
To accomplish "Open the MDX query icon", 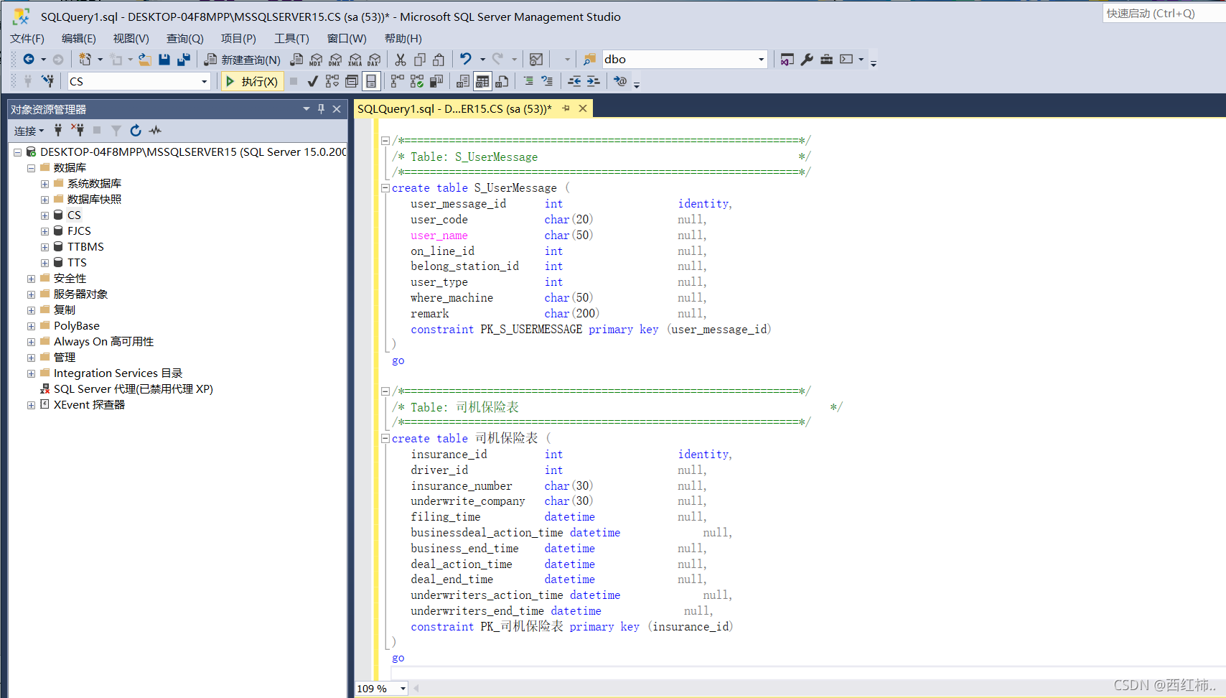I will point(316,60).
